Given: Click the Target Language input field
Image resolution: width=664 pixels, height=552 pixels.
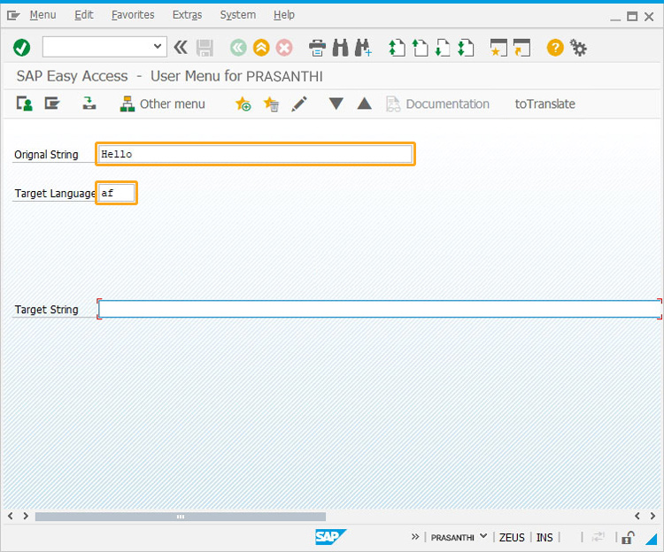Looking at the screenshot, I should point(117,193).
